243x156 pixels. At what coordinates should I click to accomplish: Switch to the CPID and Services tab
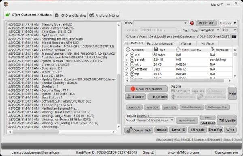tap(70, 15)
